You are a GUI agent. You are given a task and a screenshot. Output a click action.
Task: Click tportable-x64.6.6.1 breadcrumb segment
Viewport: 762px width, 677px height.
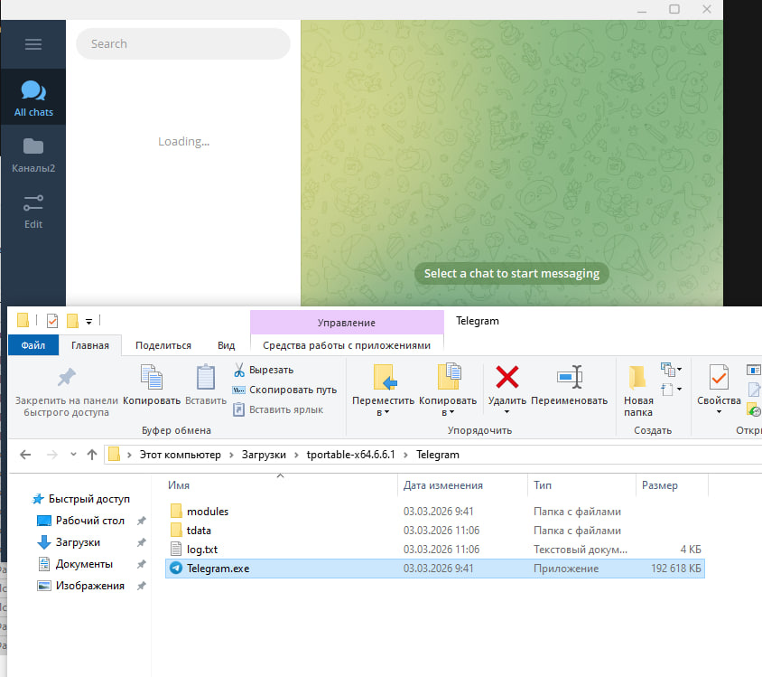(350, 455)
